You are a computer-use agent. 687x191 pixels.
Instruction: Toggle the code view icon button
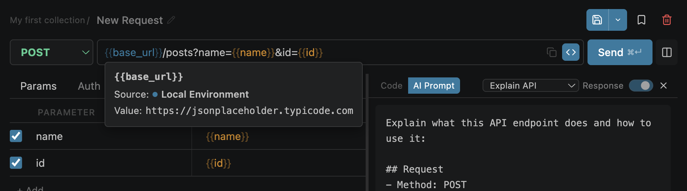pos(571,52)
